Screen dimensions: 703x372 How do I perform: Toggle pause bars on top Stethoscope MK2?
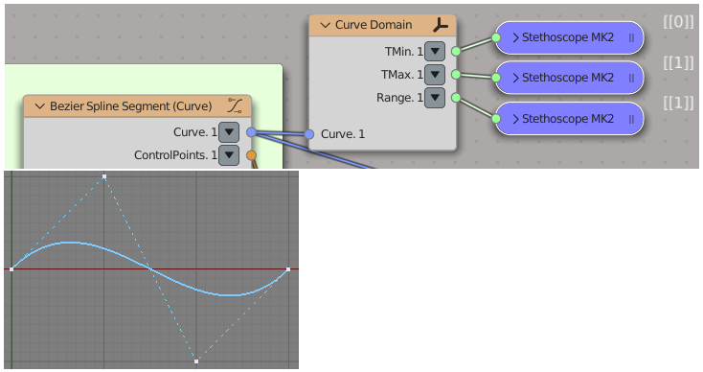tap(631, 37)
